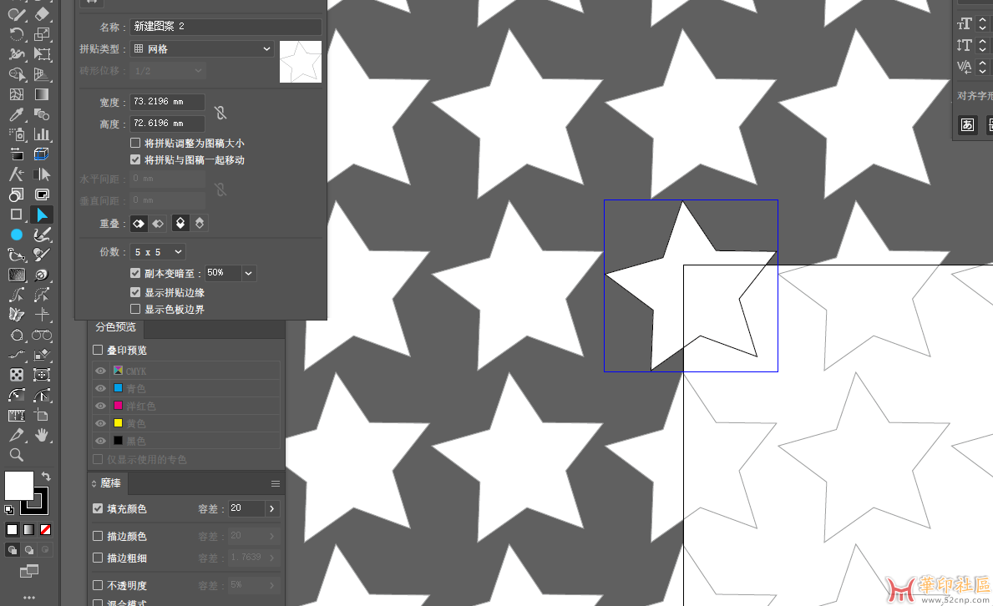Screen dimensions: 993x606
Task: Click the star pattern preview thumbnail
Action: tap(301, 62)
